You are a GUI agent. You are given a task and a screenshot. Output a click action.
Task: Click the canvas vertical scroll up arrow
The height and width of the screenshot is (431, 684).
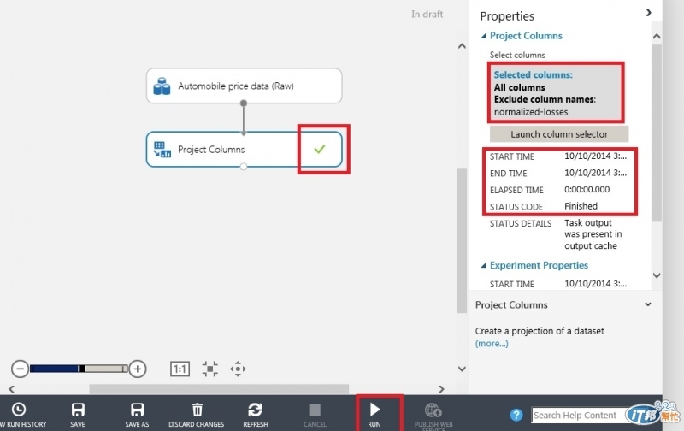pyautogui.click(x=462, y=46)
